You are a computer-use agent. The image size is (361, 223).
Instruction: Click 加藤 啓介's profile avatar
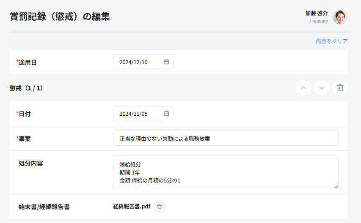click(340, 17)
